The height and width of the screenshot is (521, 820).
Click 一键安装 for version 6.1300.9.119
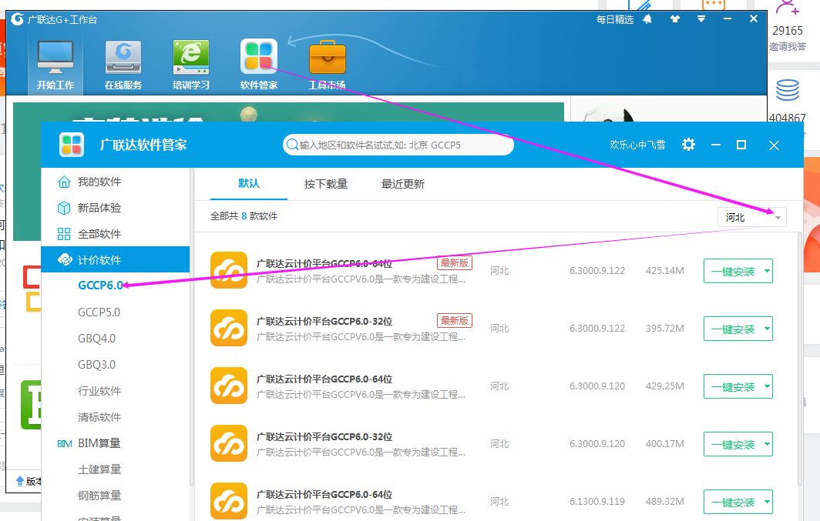pos(733,503)
